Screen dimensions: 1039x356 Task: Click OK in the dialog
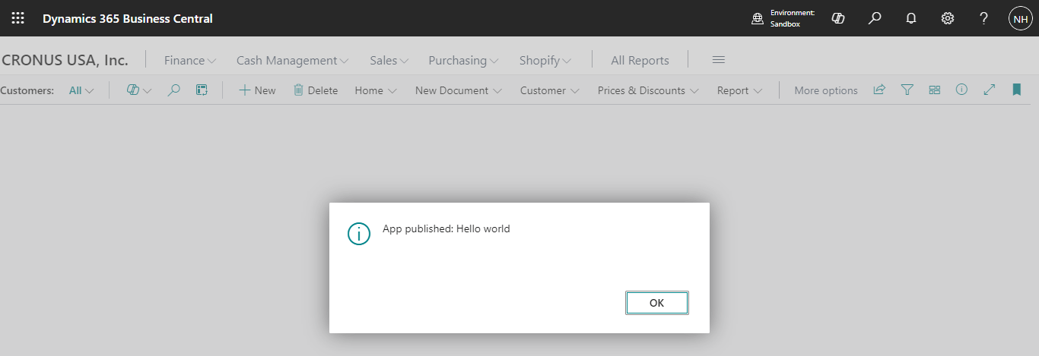click(657, 303)
